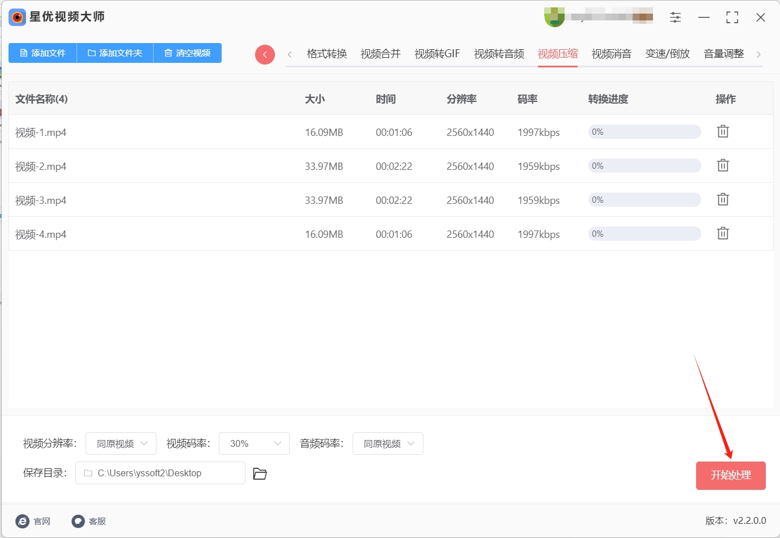This screenshot has width=780, height=538.
Task: Select the 视频压缩 tab
Action: point(558,54)
